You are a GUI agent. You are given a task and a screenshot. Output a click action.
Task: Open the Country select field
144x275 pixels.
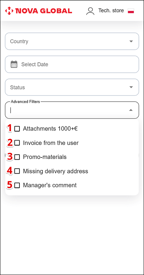pos(72,41)
